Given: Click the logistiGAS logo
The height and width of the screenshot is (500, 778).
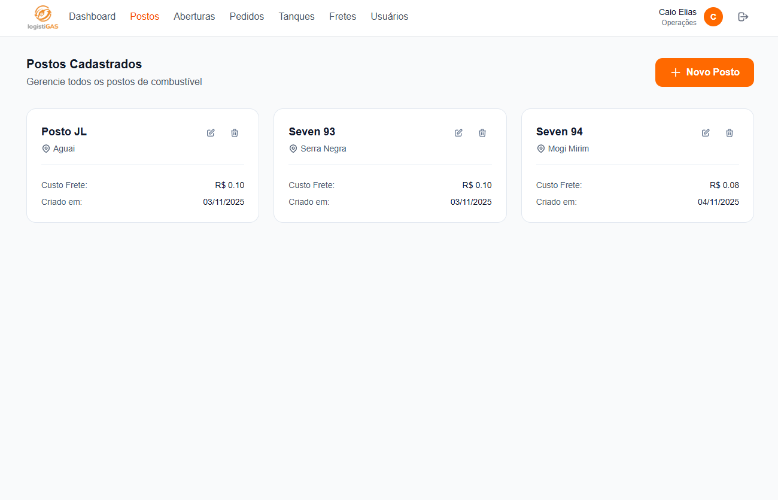Looking at the screenshot, I should pyautogui.click(x=42, y=17).
